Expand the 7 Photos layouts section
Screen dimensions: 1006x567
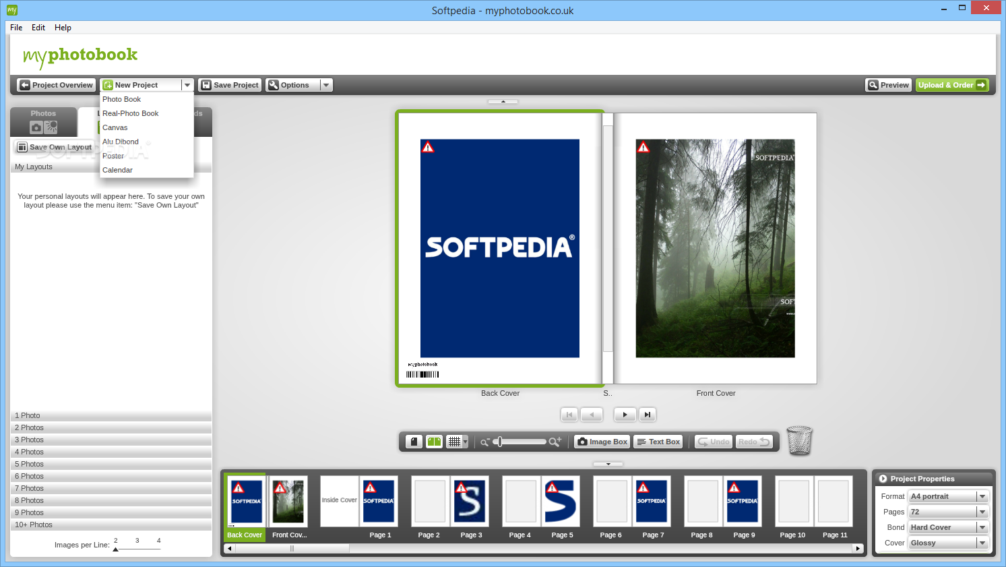pyautogui.click(x=111, y=488)
